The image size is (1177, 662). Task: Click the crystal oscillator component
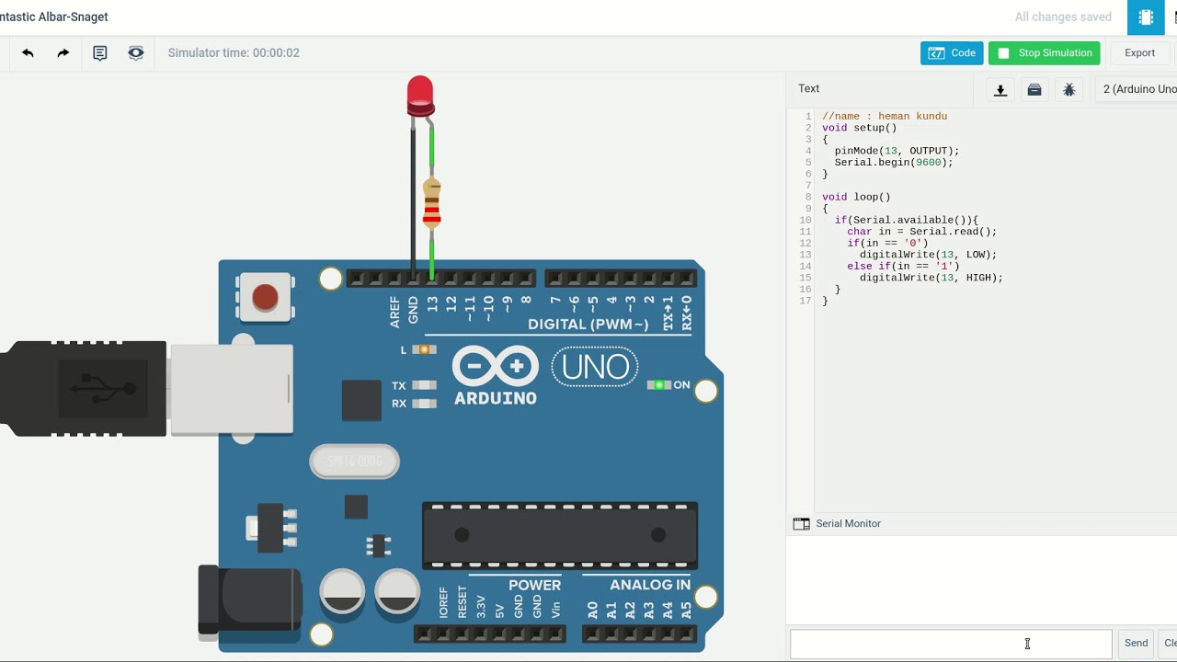355,462
